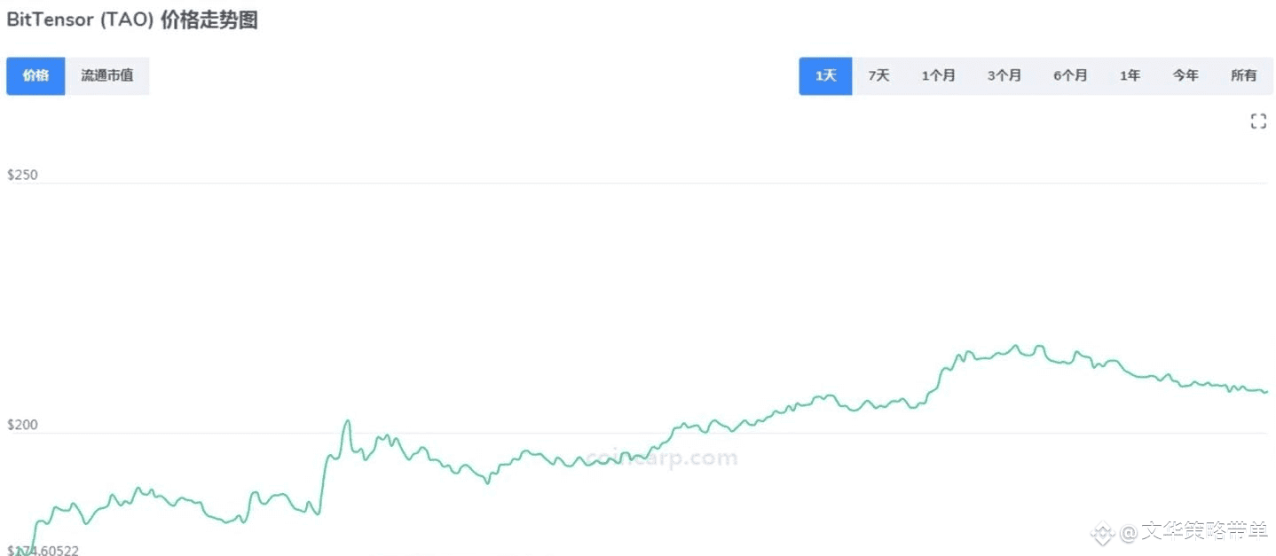Switch to the 价格 tab
This screenshot has width=1276, height=556.
pos(35,76)
